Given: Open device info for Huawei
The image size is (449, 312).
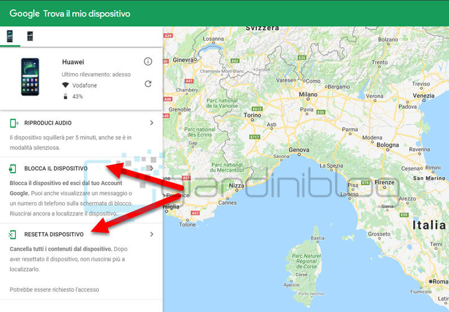Looking at the screenshot, I should [148, 61].
